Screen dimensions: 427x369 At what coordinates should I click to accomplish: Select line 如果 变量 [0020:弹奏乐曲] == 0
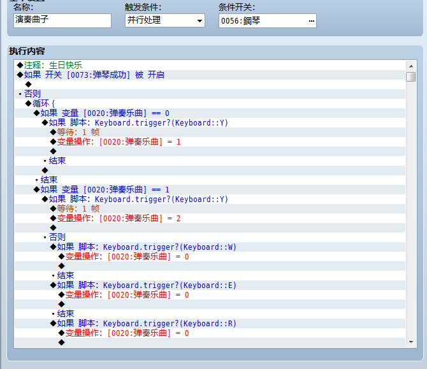pos(210,113)
